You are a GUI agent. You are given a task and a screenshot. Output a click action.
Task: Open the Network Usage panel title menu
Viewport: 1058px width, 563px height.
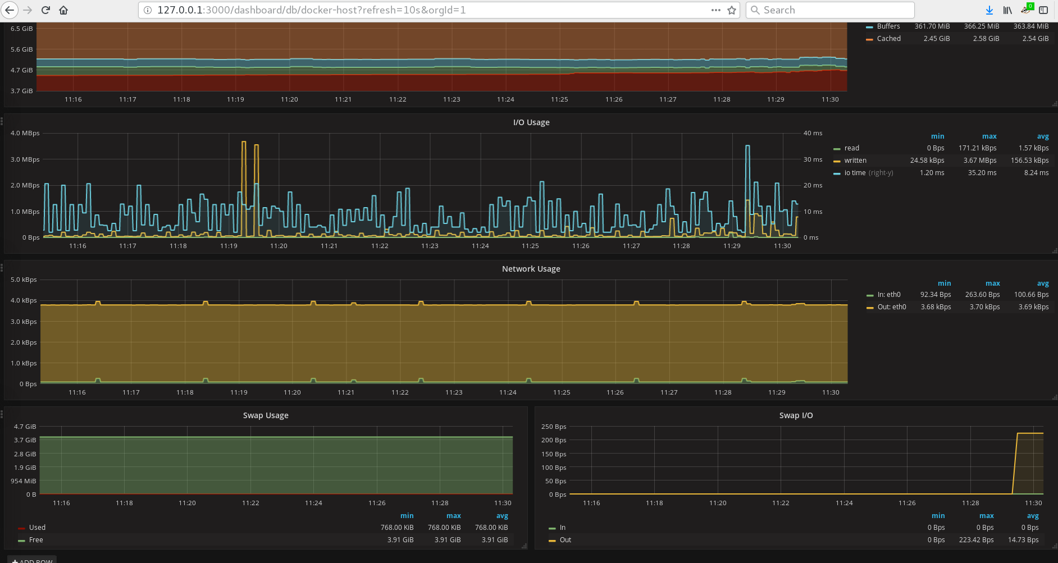[531, 269]
